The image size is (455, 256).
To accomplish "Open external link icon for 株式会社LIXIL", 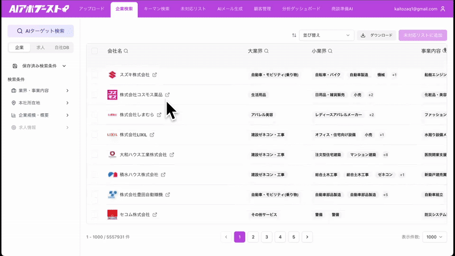I will (152, 135).
